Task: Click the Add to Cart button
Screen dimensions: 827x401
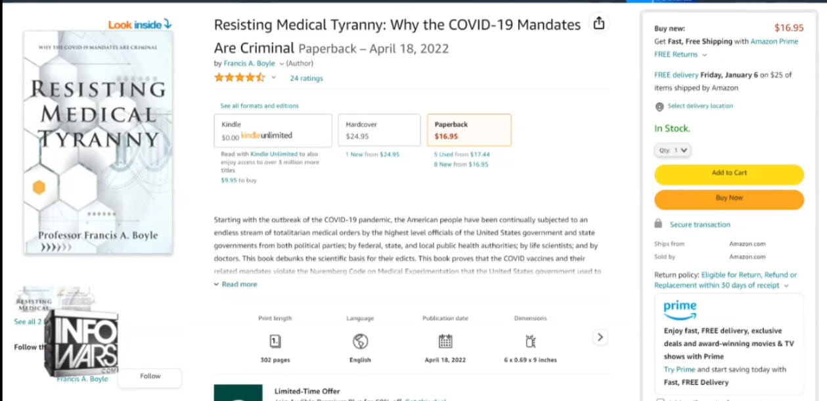Action: tap(729, 174)
